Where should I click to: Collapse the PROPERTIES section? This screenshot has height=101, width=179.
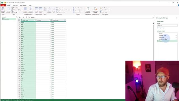(156, 22)
